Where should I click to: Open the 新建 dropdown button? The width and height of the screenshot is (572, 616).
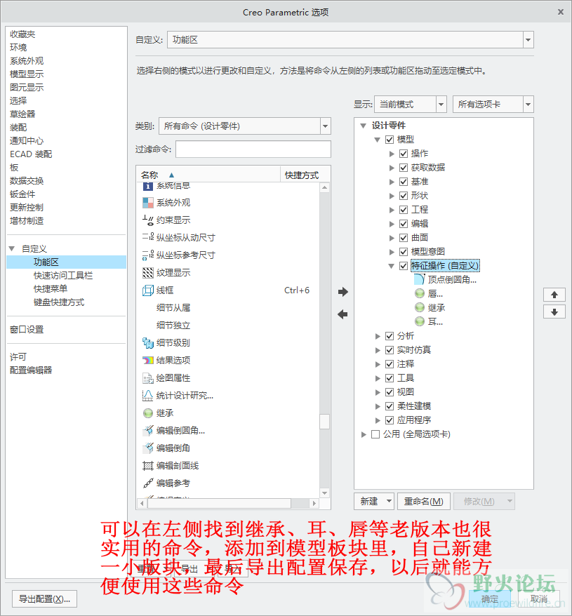pyautogui.click(x=374, y=501)
